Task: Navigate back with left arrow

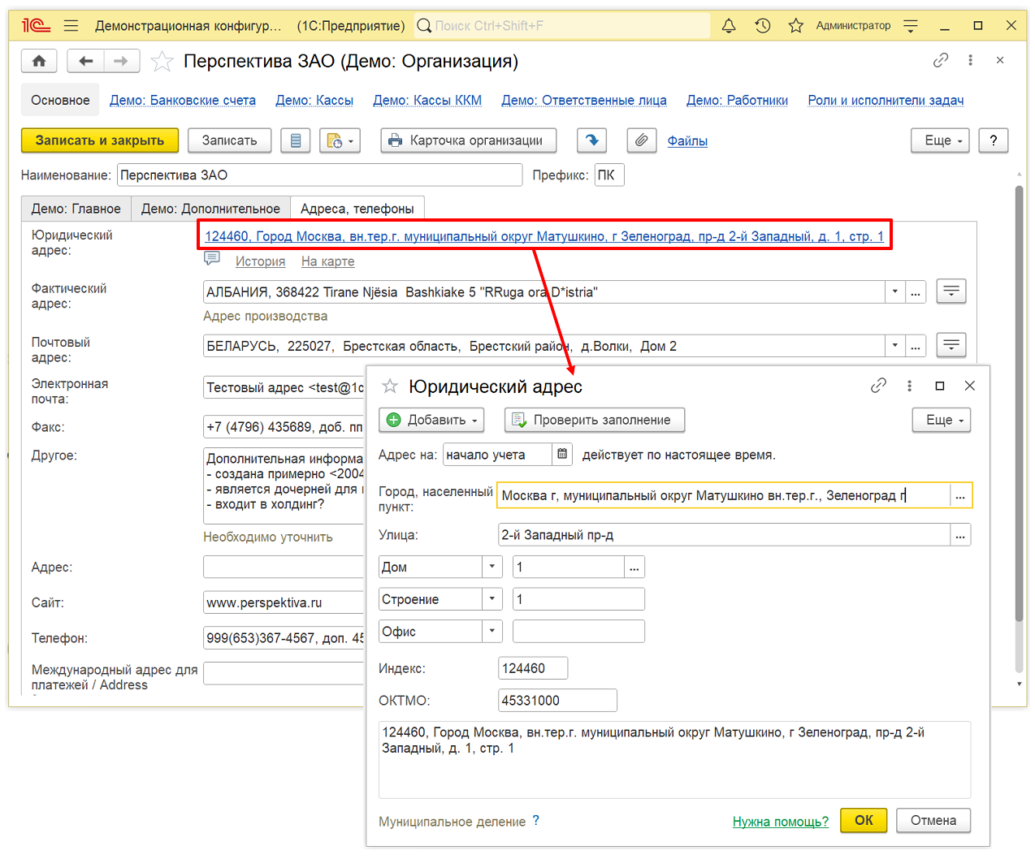Action: tap(85, 61)
